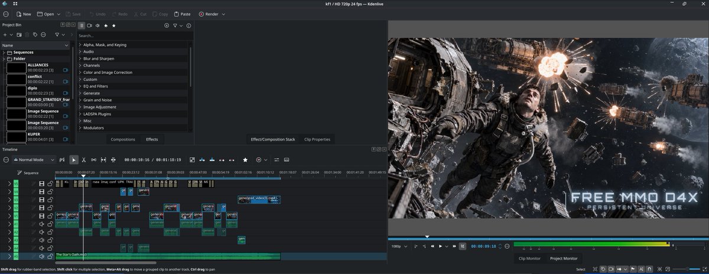The image size is (709, 274).
Task: Switch to the Clip Monitor tab
Action: (529, 259)
